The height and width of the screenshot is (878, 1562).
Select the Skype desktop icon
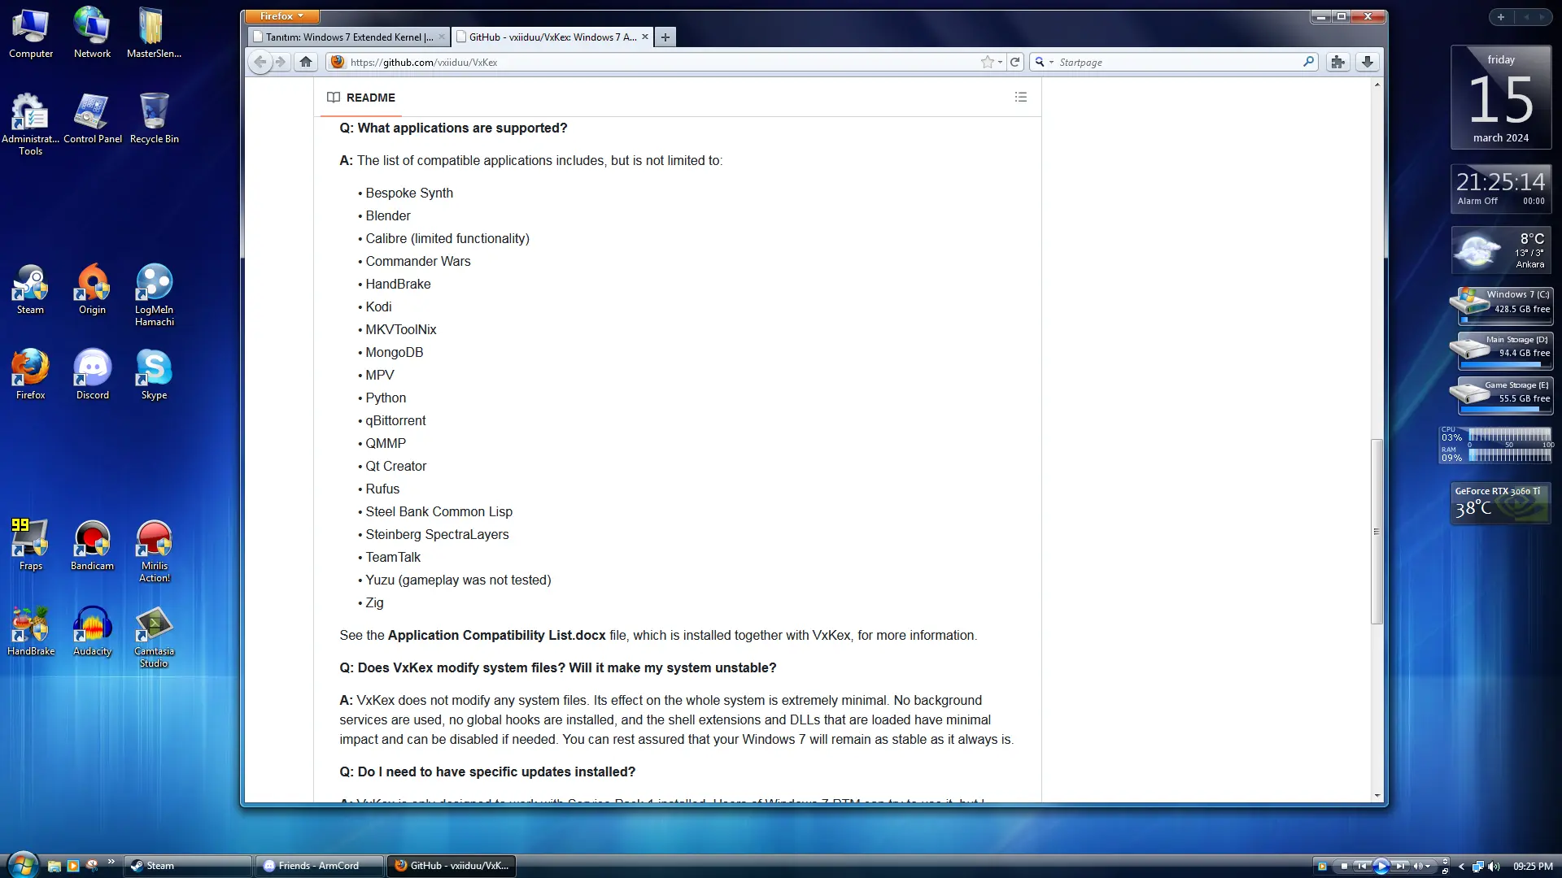(x=154, y=374)
